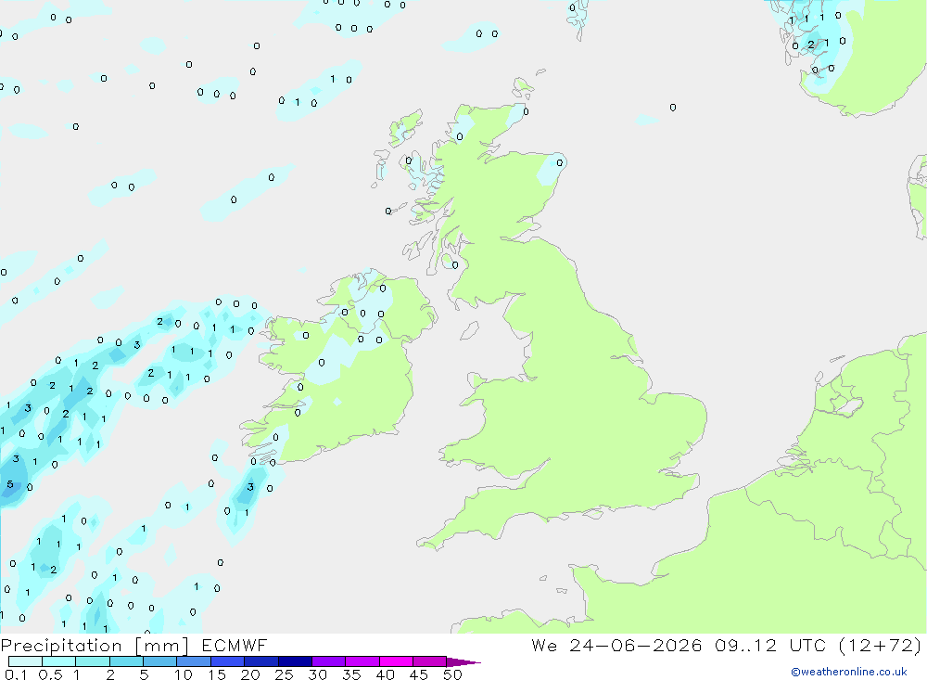Click the 0.1–0.5 mm legend color segment
927x680 pixels.
25,661
